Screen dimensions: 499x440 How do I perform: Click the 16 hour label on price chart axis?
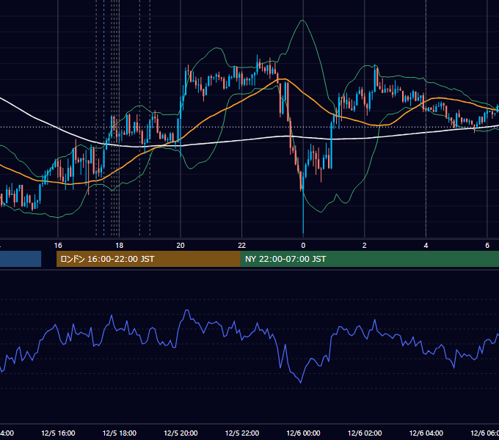pos(58,246)
